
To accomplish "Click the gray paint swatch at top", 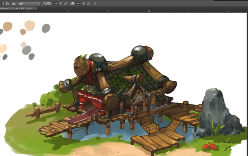I will pyautogui.click(x=46, y=28).
